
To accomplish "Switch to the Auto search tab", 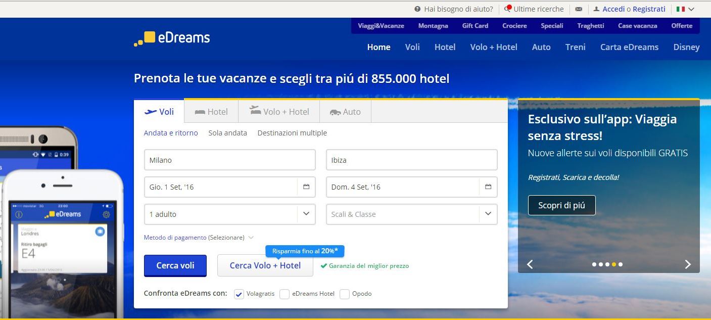I will point(345,112).
